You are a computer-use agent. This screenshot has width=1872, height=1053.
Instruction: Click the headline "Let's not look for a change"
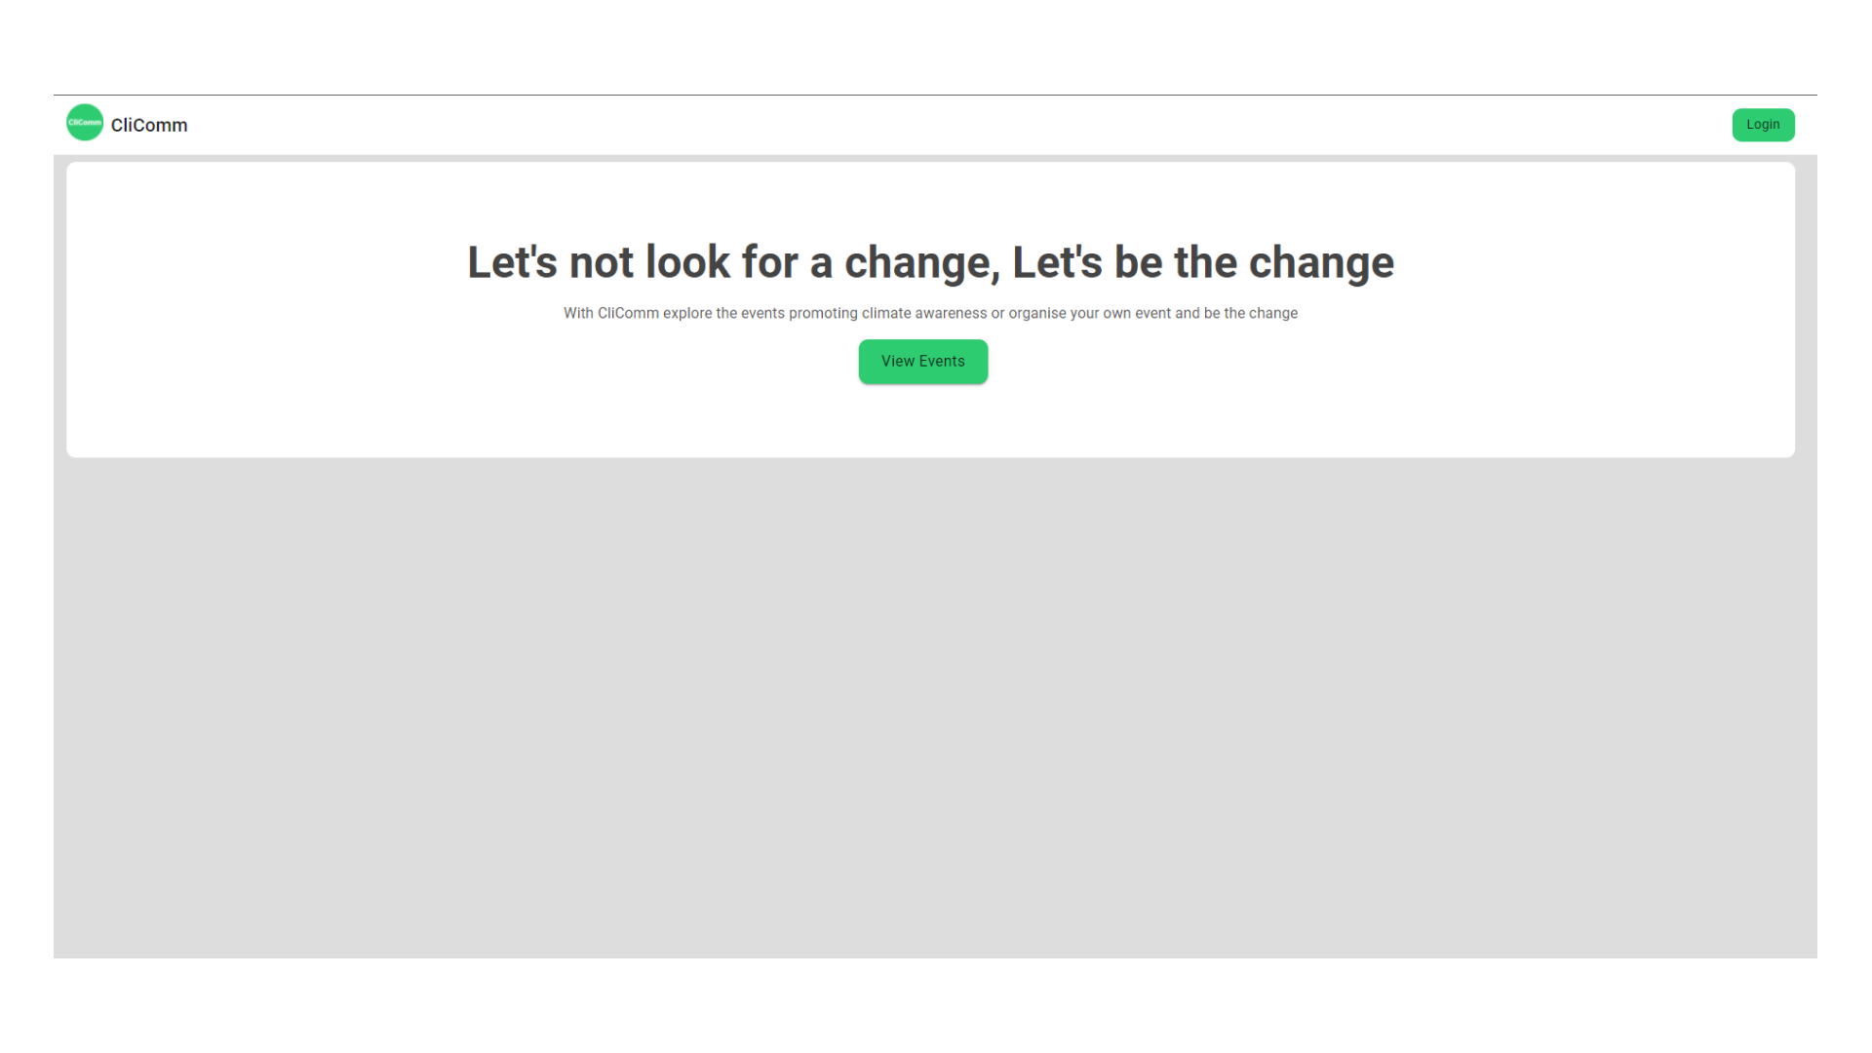(733, 262)
